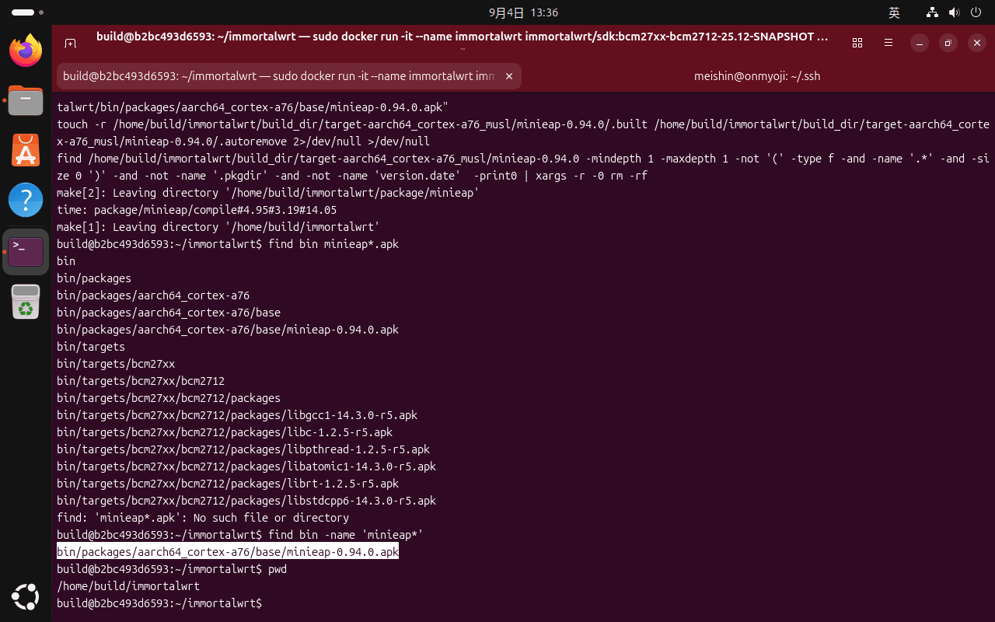Close the build@b2bc493d6593 terminal tab
995x622 pixels.
[509, 76]
